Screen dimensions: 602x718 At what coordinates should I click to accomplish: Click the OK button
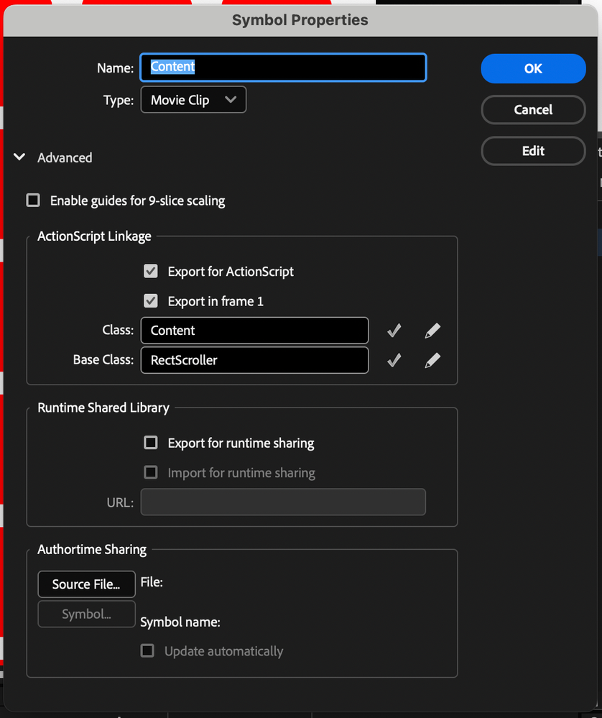pyautogui.click(x=533, y=69)
